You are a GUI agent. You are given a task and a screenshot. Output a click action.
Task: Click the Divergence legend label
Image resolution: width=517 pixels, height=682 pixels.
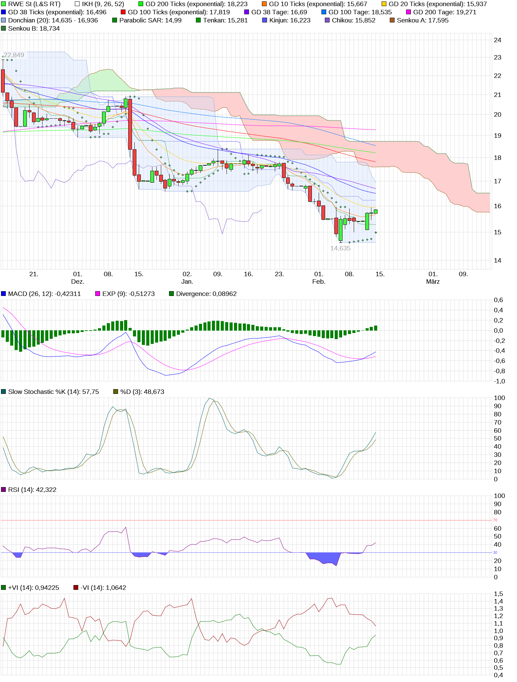point(206,294)
